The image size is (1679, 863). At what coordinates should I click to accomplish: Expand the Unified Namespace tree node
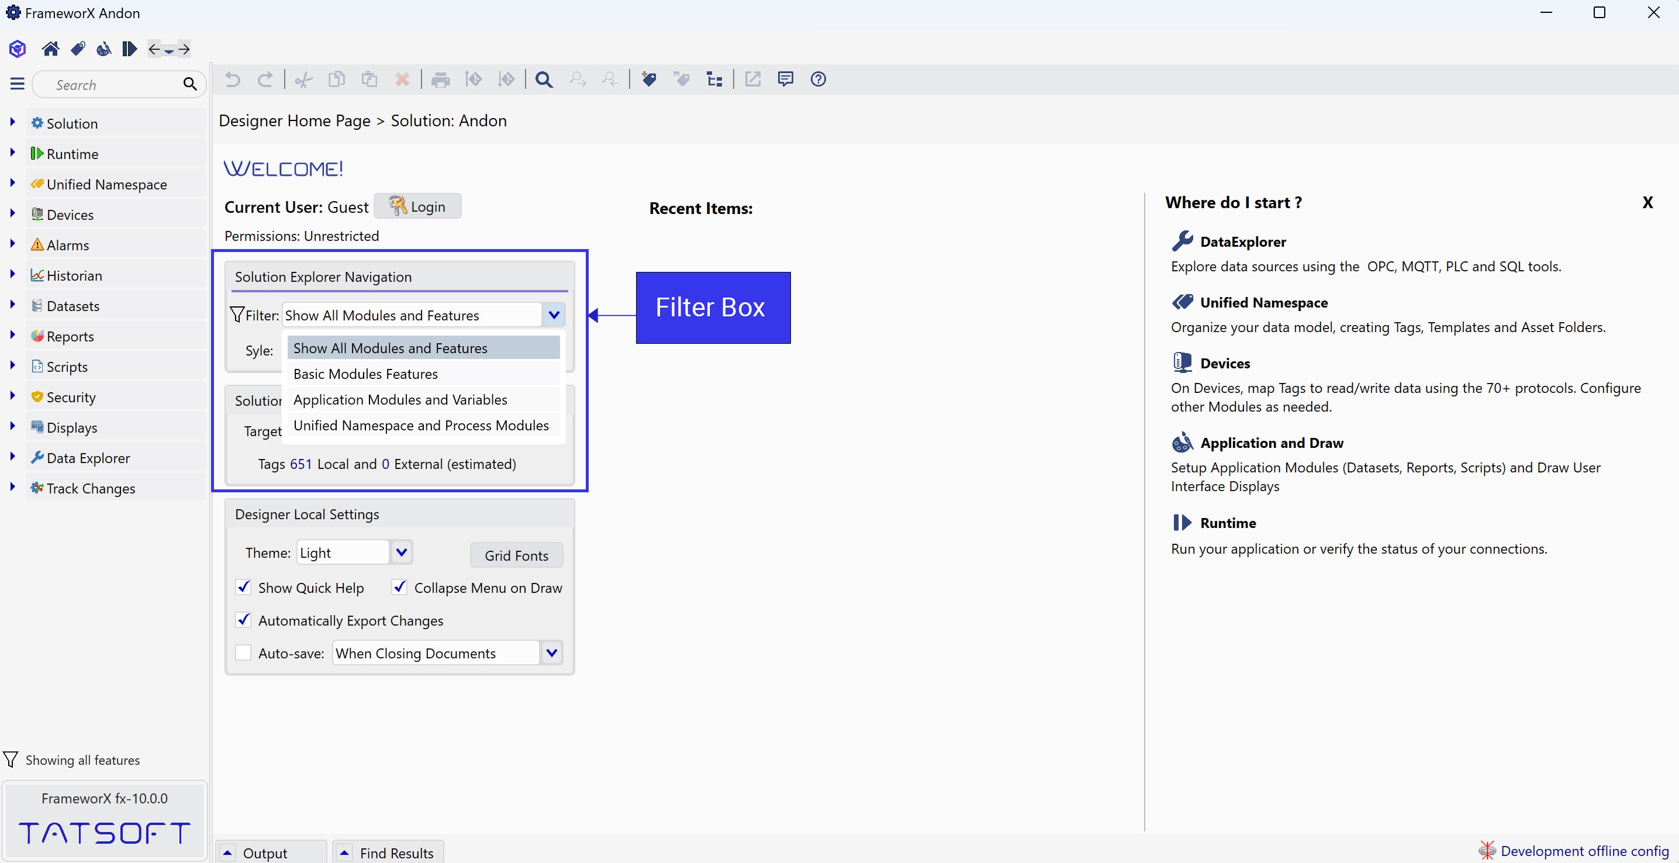coord(12,183)
